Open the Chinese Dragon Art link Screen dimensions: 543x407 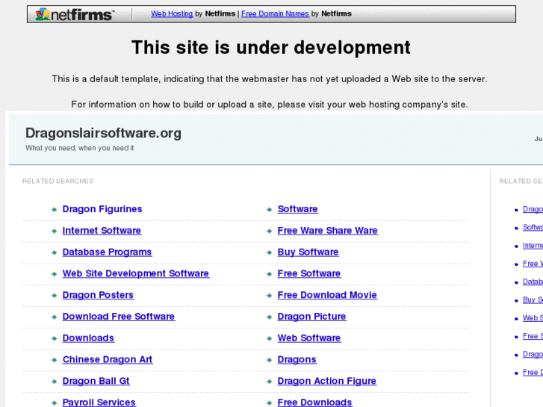[x=108, y=359]
